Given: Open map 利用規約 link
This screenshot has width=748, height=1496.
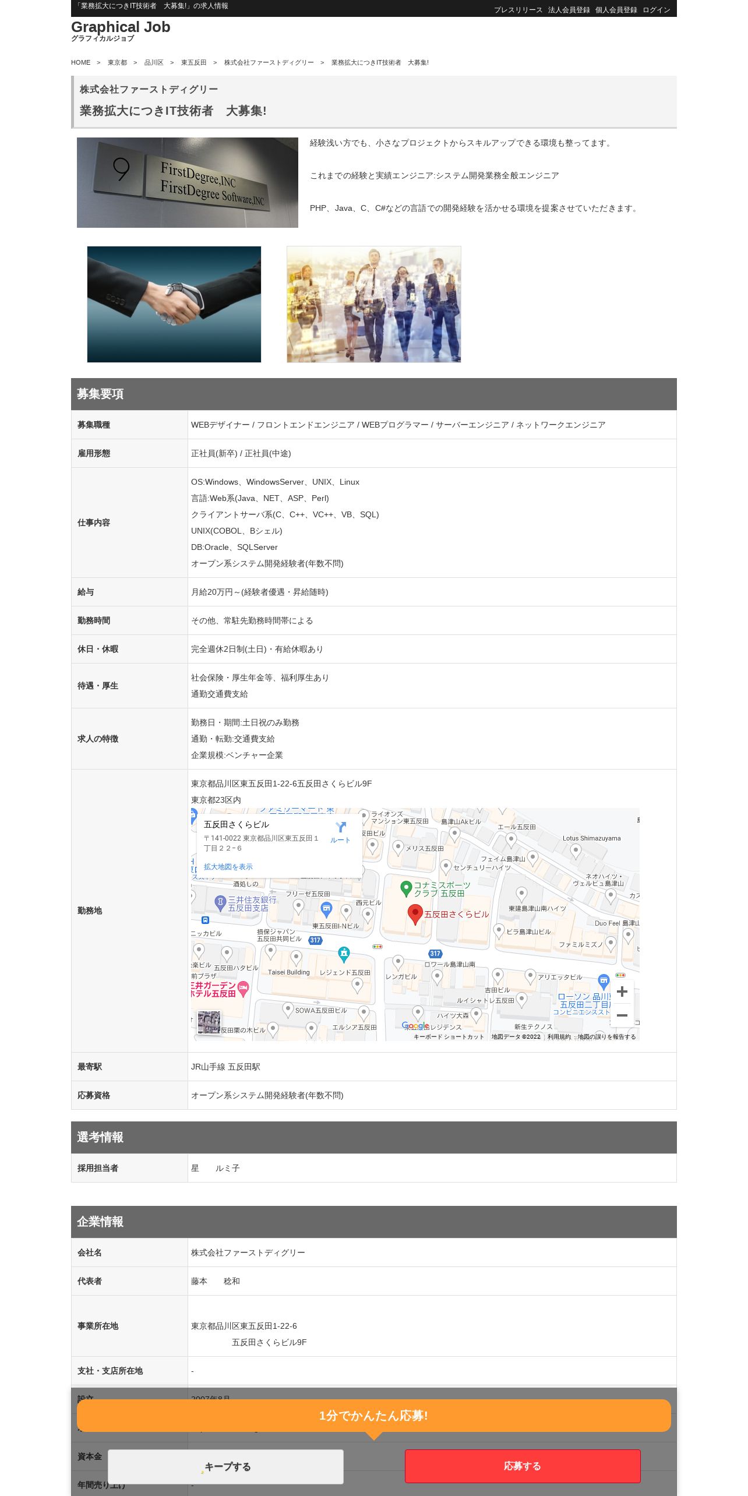Looking at the screenshot, I should tap(559, 1036).
